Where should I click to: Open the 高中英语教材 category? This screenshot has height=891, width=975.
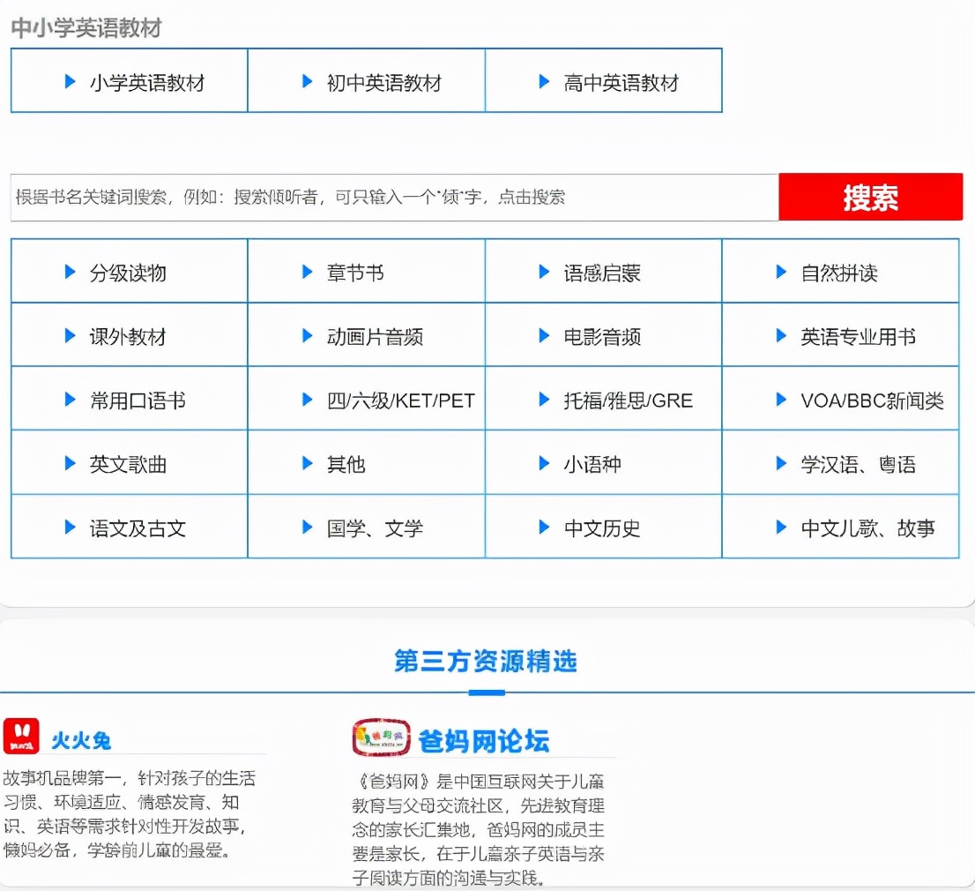pos(621,83)
